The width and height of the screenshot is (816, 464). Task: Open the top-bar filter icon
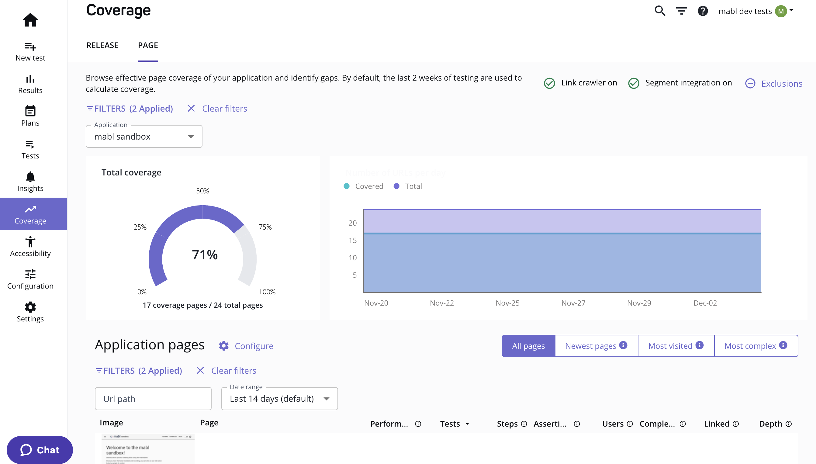(x=681, y=11)
